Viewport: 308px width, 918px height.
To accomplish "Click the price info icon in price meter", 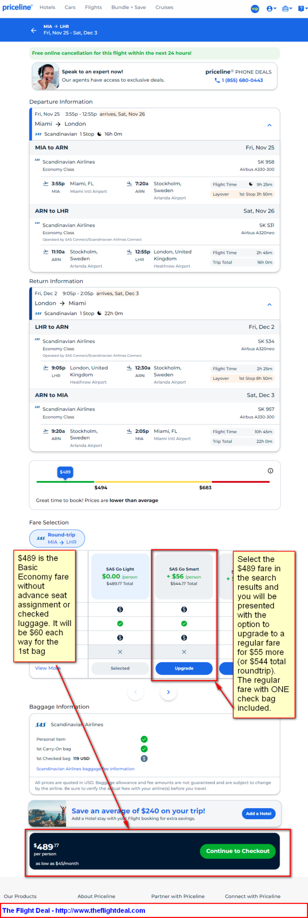I will pyautogui.click(x=270, y=470).
